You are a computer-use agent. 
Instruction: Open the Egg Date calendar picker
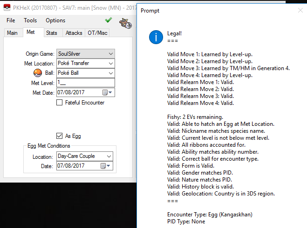(x=105, y=166)
